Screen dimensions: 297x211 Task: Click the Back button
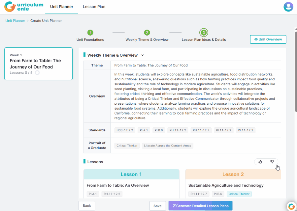[x=87, y=205]
